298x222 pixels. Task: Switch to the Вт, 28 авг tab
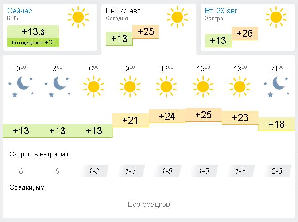pos(248,27)
